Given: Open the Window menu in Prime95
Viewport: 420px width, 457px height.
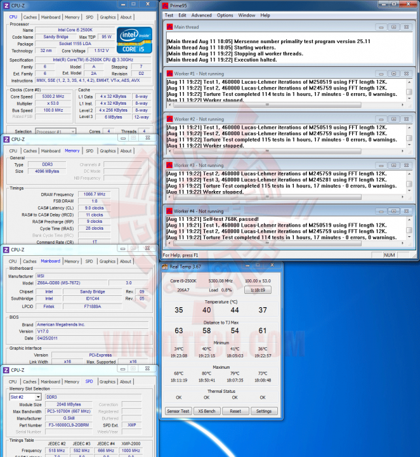Looking at the screenshot, I should (246, 15).
